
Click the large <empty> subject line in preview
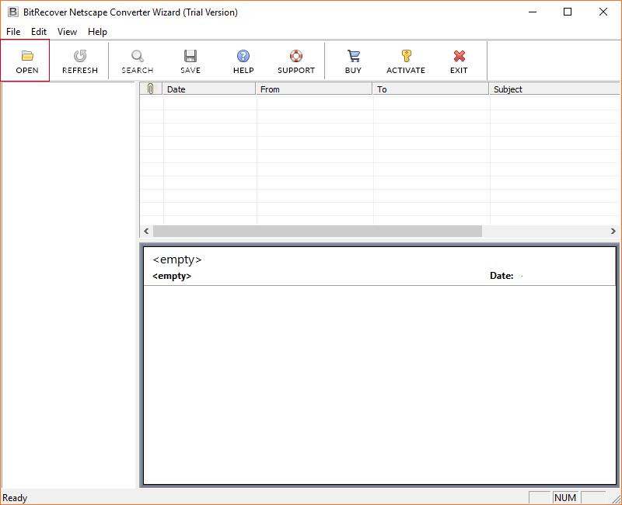click(x=177, y=259)
